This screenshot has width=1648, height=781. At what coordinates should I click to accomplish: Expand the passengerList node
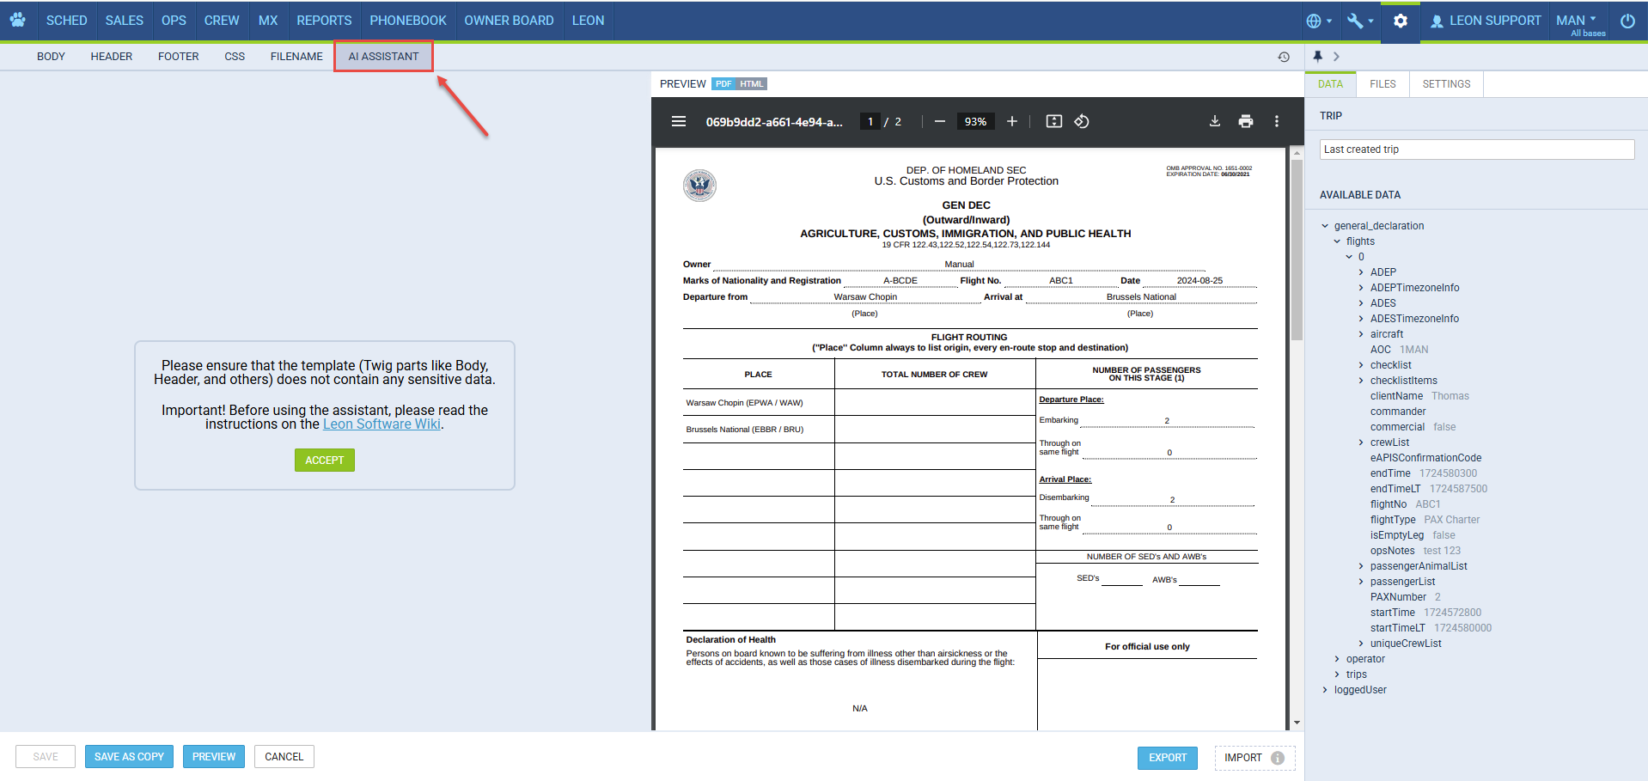[1361, 582]
